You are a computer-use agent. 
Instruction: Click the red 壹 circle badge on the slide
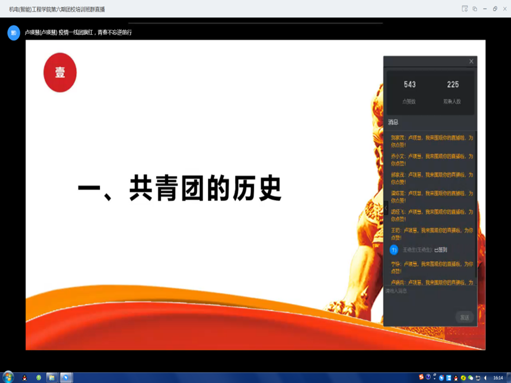pyautogui.click(x=60, y=73)
